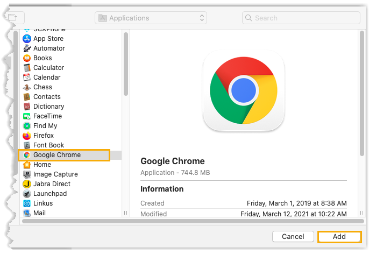This screenshot has width=369, height=254.
Task: Select the Calculator name in list
Action: (x=49, y=68)
